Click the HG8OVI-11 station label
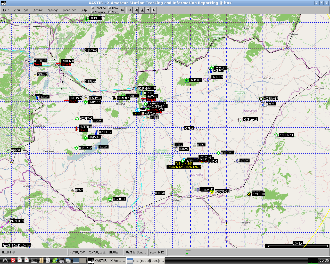The width and height of the screenshot is (330, 264). pyautogui.click(x=222, y=192)
